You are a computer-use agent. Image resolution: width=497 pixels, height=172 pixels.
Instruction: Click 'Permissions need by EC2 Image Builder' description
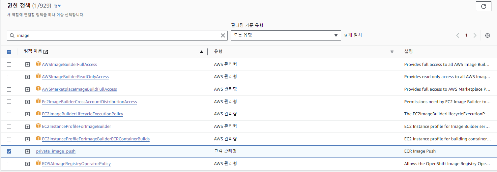click(x=447, y=102)
